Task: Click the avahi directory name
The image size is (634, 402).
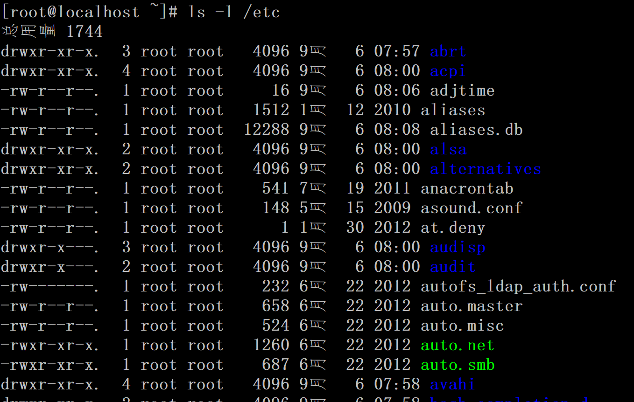Action: pyautogui.click(x=453, y=384)
